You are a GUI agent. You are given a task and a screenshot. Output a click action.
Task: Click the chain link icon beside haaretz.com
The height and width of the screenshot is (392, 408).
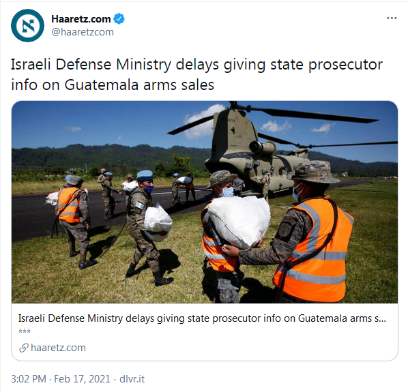pos(24,348)
